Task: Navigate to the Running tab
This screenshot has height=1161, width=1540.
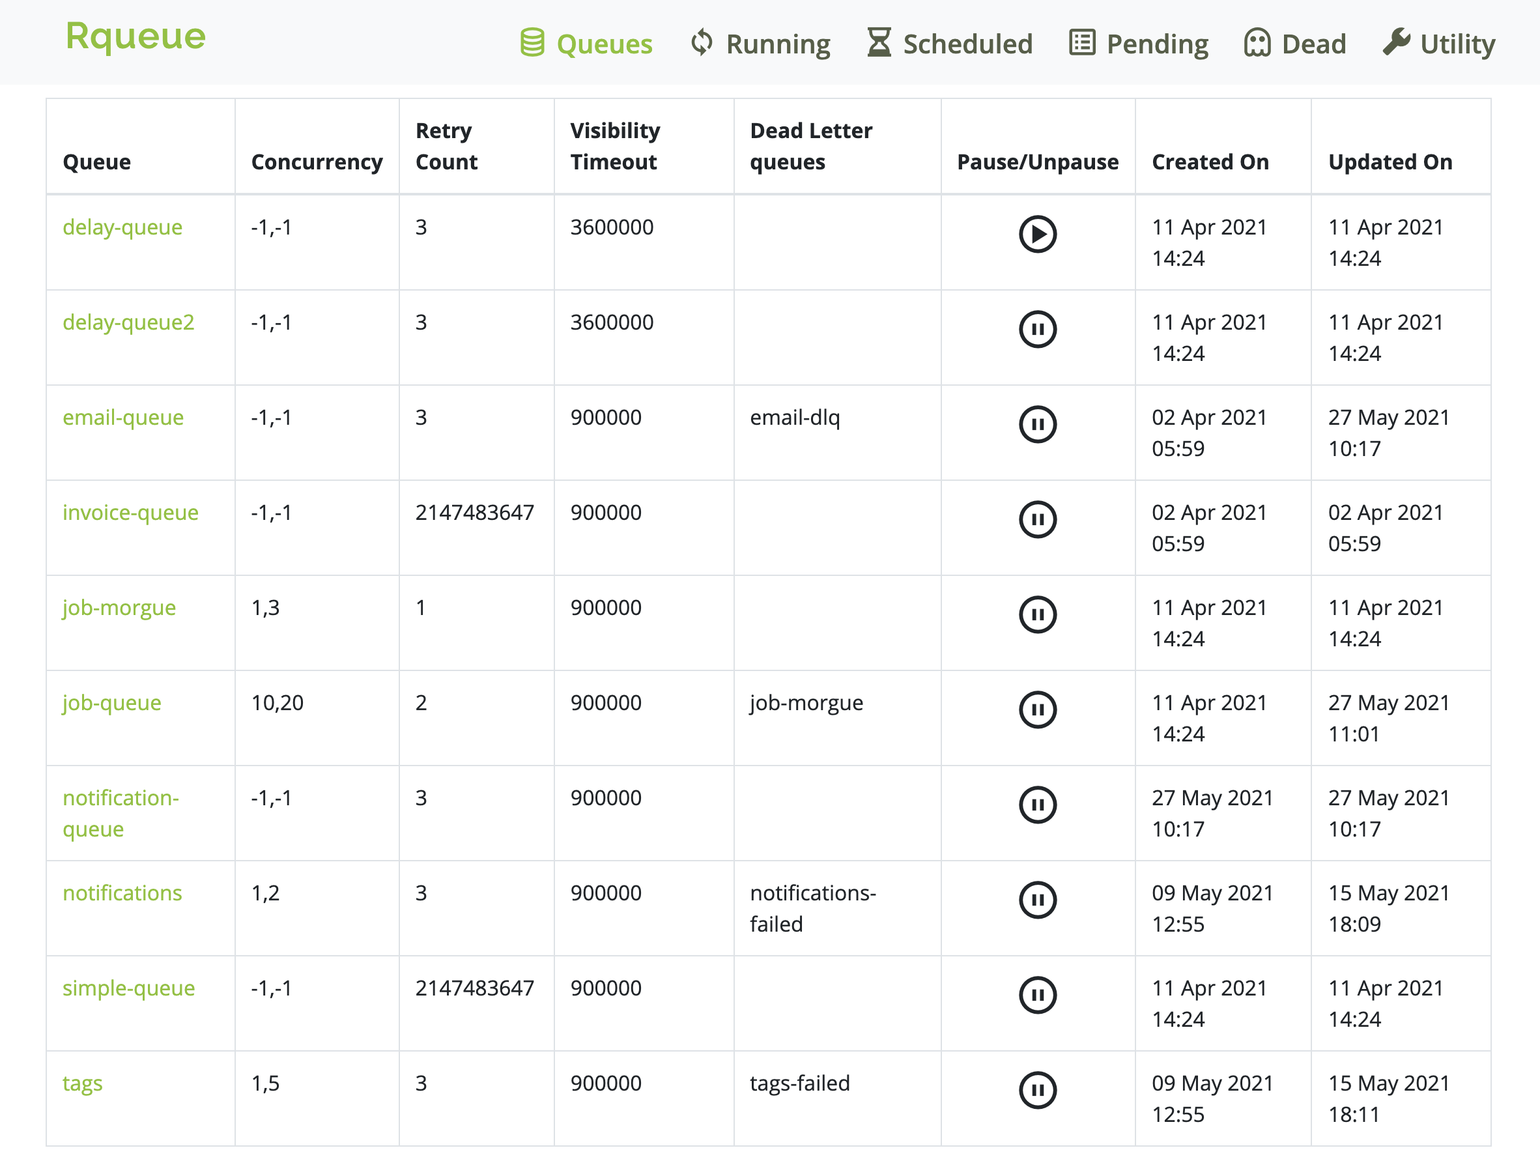Action: pos(778,43)
